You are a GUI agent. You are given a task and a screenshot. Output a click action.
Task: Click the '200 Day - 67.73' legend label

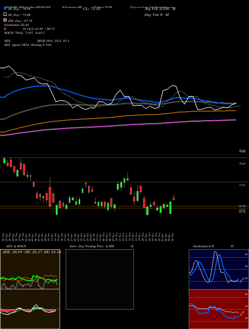point(20,21)
